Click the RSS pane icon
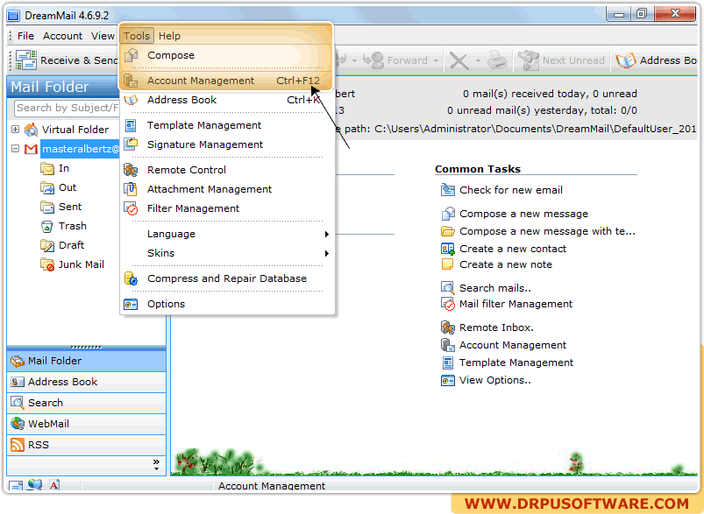Viewport: 704px width, 514px height. [x=18, y=445]
